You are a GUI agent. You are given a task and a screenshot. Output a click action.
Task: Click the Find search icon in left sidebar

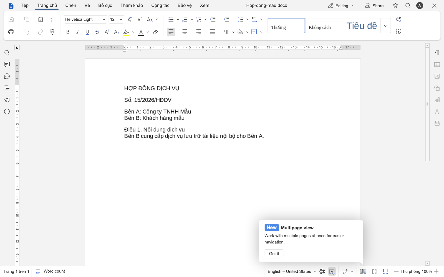[x=7, y=53]
